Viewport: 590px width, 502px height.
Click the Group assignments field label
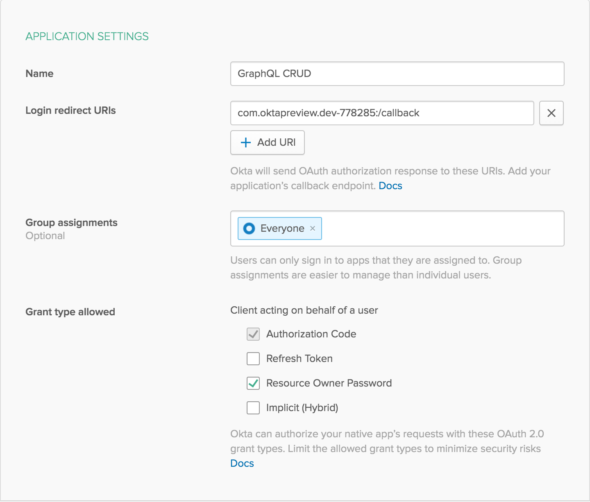71,223
